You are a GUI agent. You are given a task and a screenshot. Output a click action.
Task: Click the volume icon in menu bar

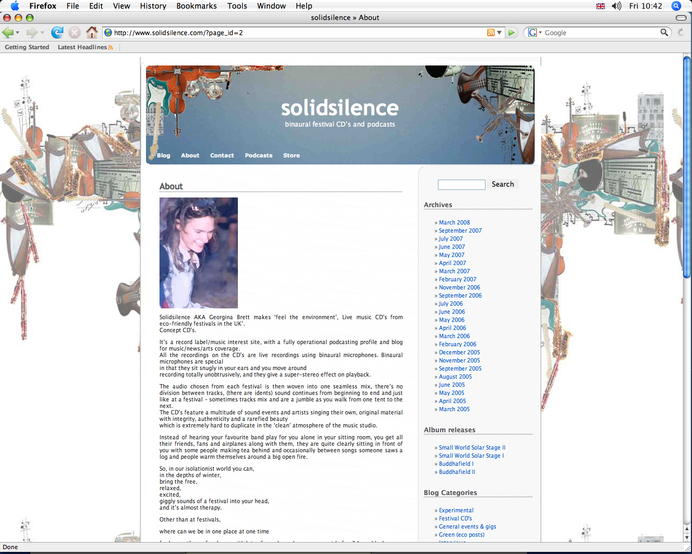(616, 6)
